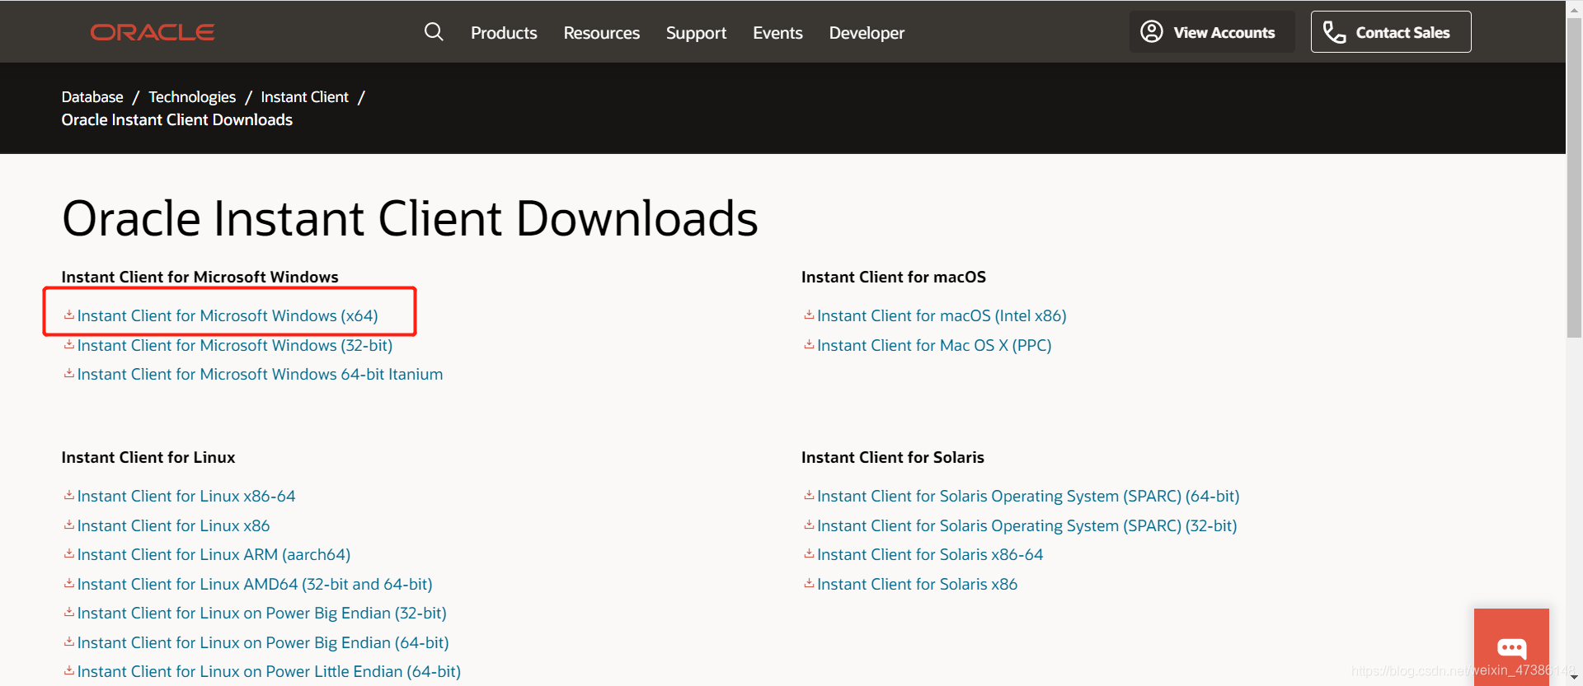This screenshot has height=686, width=1583.
Task: Click download icon beside Power Big Endian (64-bit)
Action: pos(69,642)
